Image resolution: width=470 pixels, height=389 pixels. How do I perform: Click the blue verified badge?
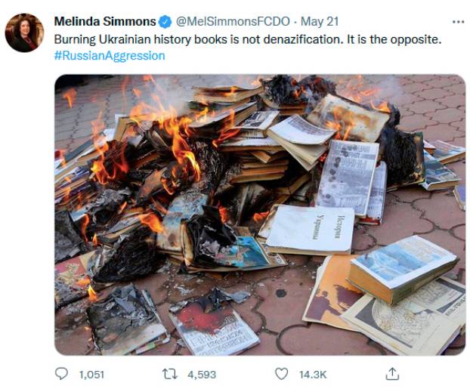click(165, 22)
